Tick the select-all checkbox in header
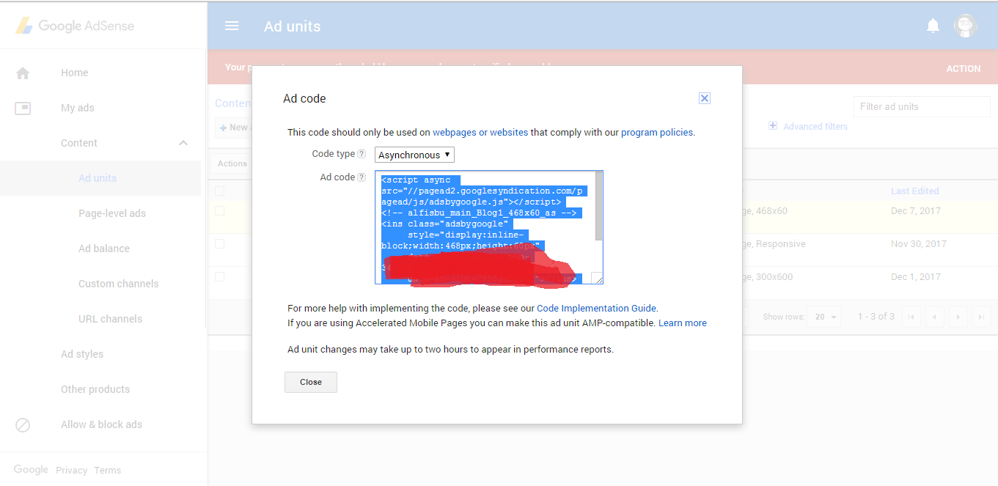The image size is (998, 486). click(x=219, y=191)
